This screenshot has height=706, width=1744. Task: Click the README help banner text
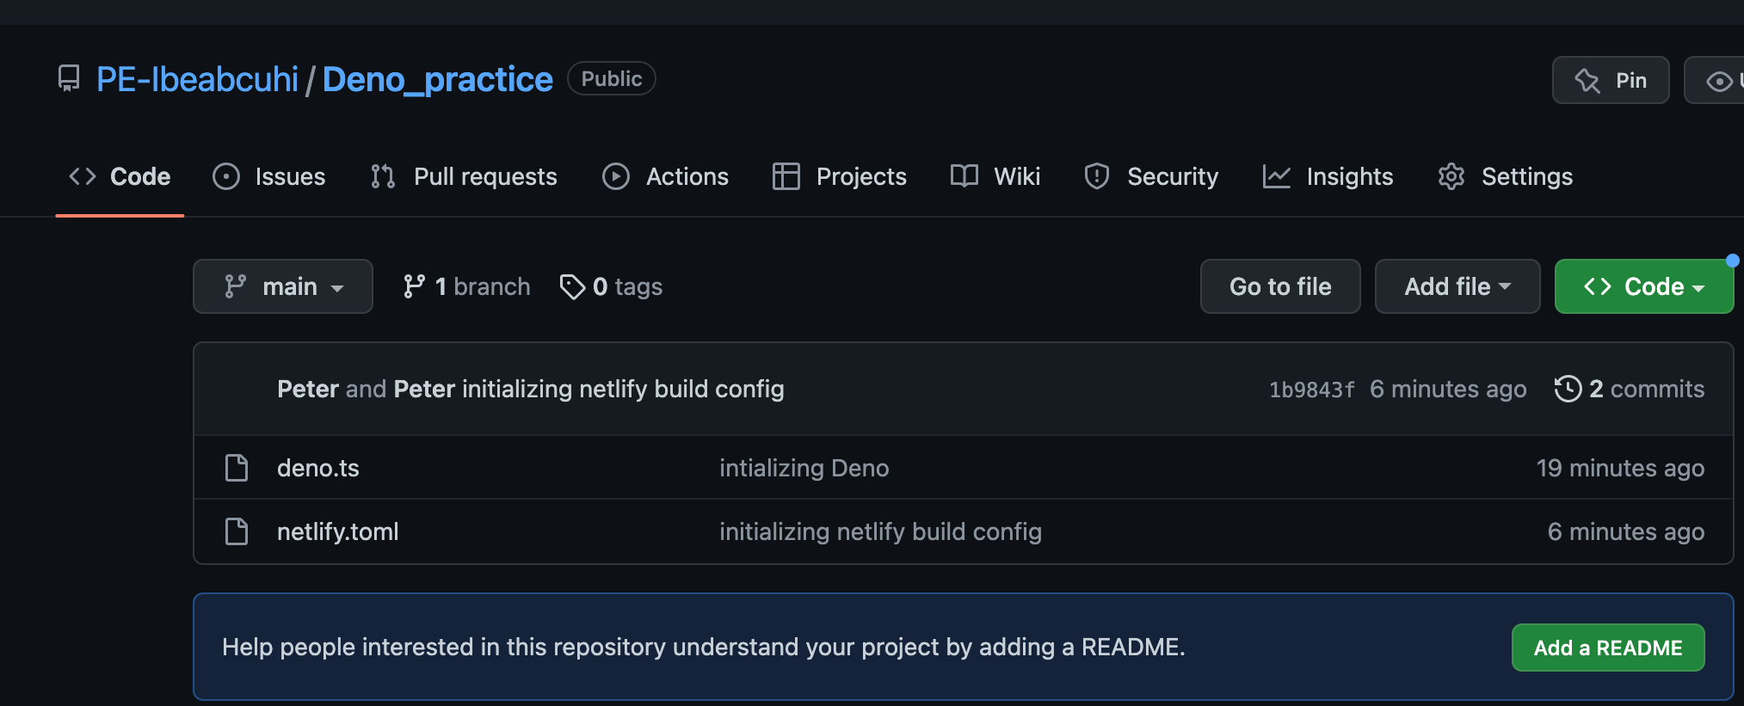click(704, 647)
